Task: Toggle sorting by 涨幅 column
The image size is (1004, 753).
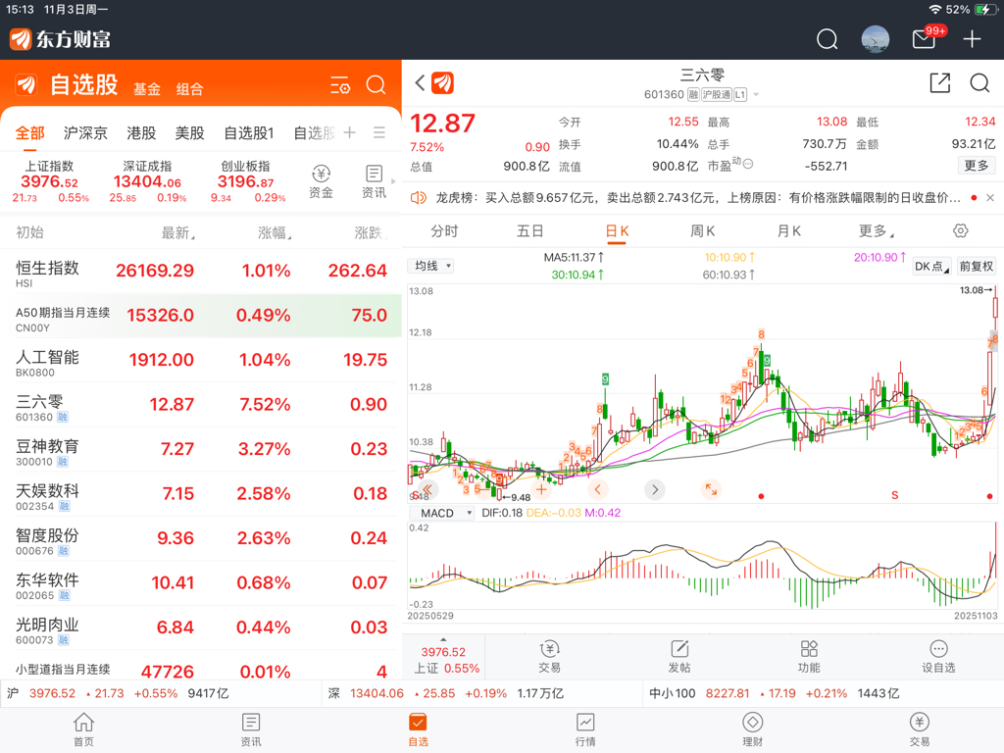Action: (275, 233)
